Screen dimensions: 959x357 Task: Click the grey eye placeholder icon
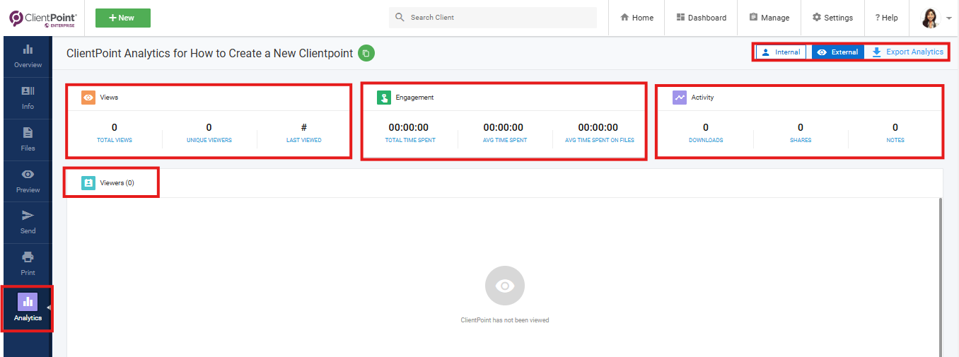point(505,286)
